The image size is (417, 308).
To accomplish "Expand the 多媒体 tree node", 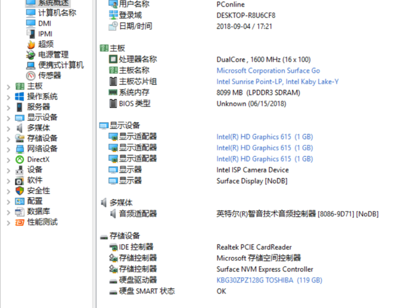I will [x=8, y=129].
